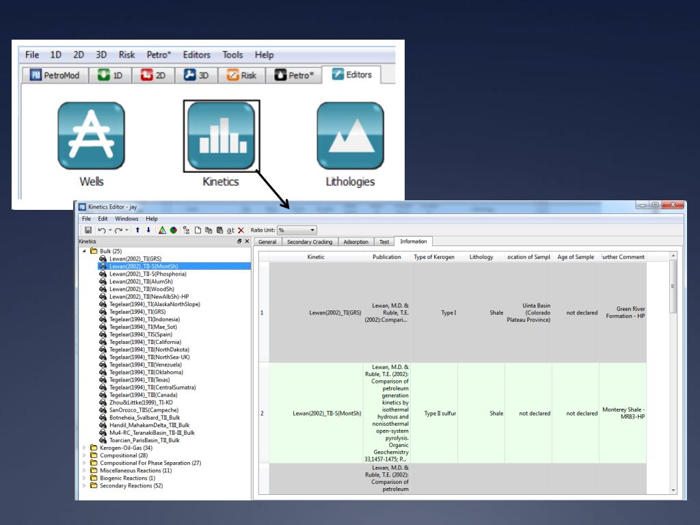The width and height of the screenshot is (700, 525).
Task: Expand Secondary Reactions (52) node
Action: tap(84, 485)
